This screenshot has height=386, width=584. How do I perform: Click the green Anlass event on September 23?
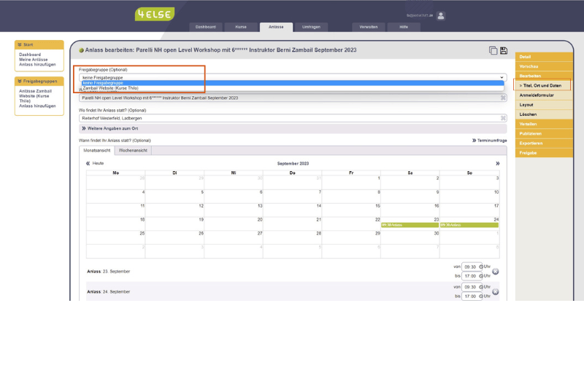point(409,225)
